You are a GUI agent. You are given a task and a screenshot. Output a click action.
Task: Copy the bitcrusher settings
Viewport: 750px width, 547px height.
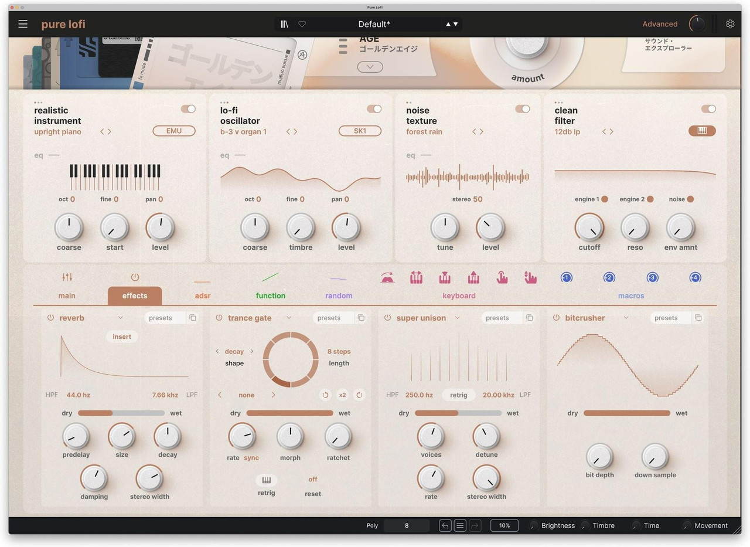pos(698,318)
